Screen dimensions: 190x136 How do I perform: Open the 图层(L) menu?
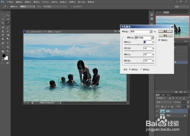click(37, 2)
